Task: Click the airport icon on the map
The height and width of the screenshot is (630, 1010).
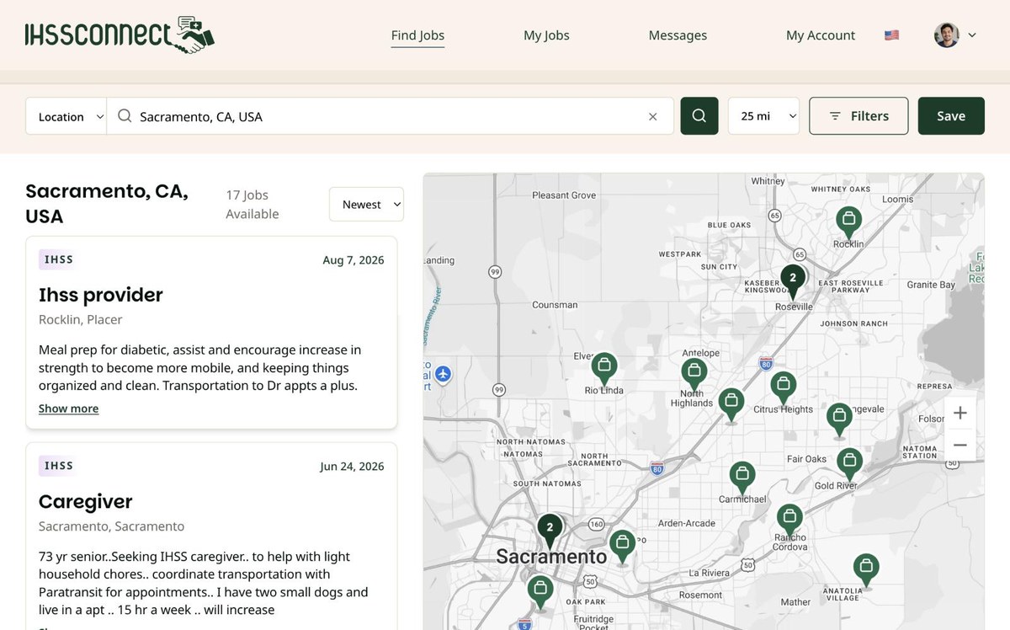Action: 443,374
